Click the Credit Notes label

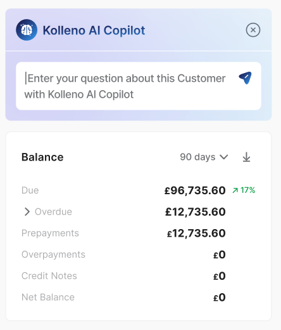click(x=49, y=276)
